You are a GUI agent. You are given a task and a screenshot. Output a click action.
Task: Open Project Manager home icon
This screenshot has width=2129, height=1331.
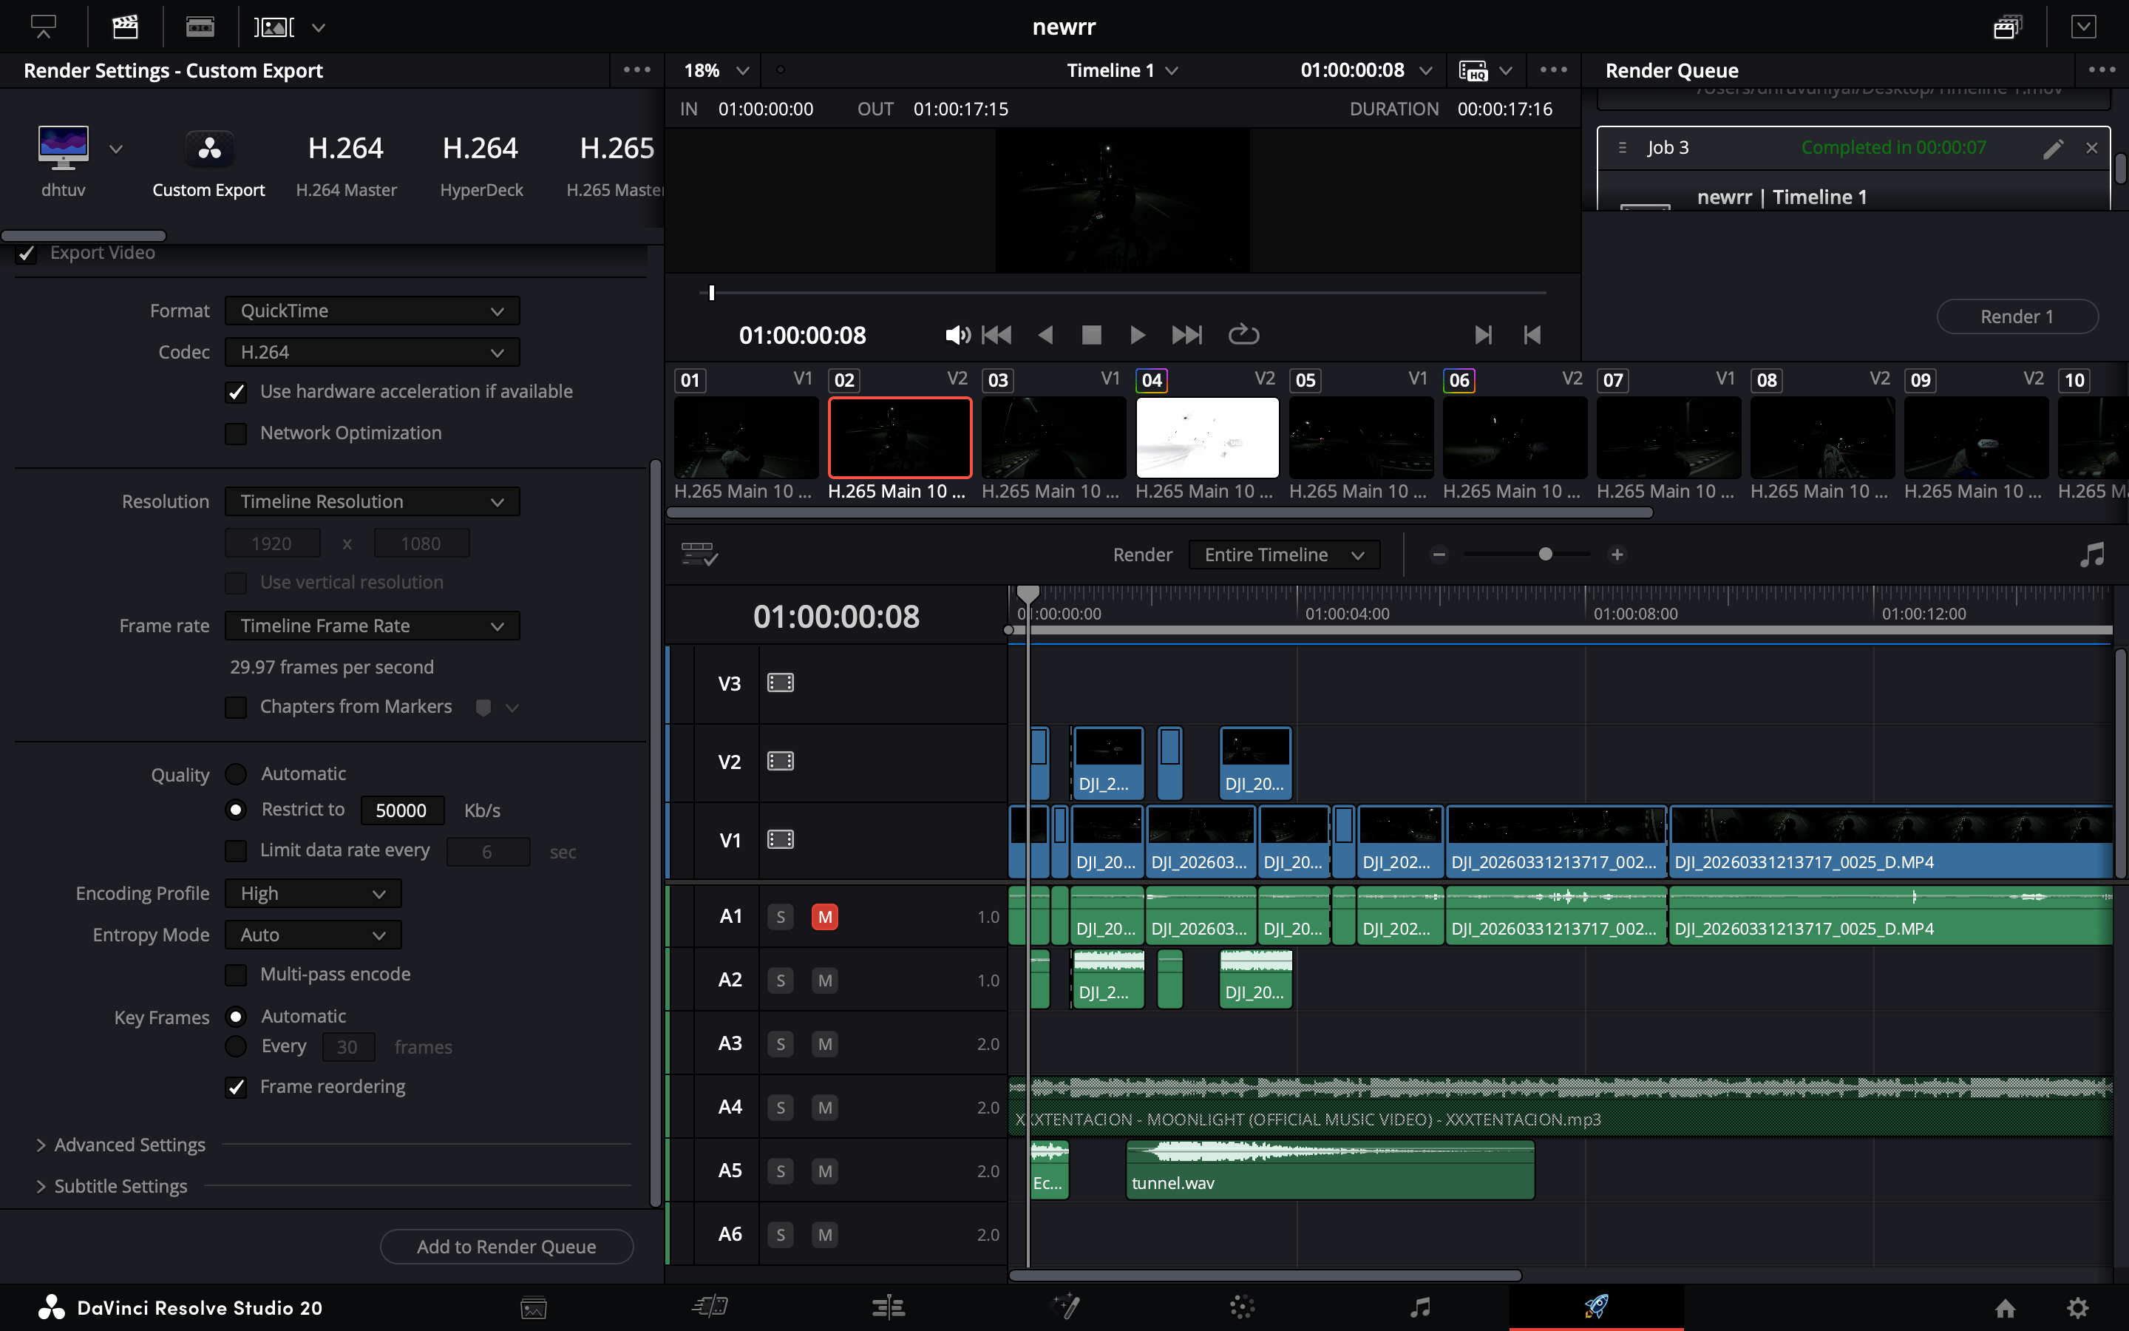(x=2005, y=1308)
